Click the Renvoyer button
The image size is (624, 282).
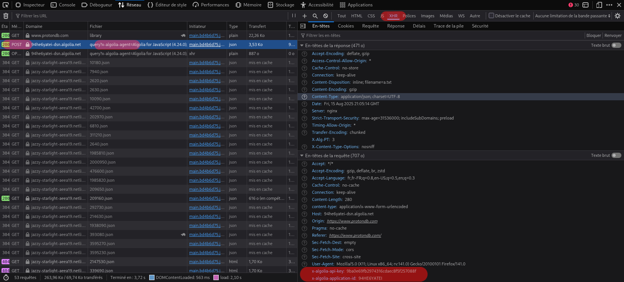coord(613,35)
